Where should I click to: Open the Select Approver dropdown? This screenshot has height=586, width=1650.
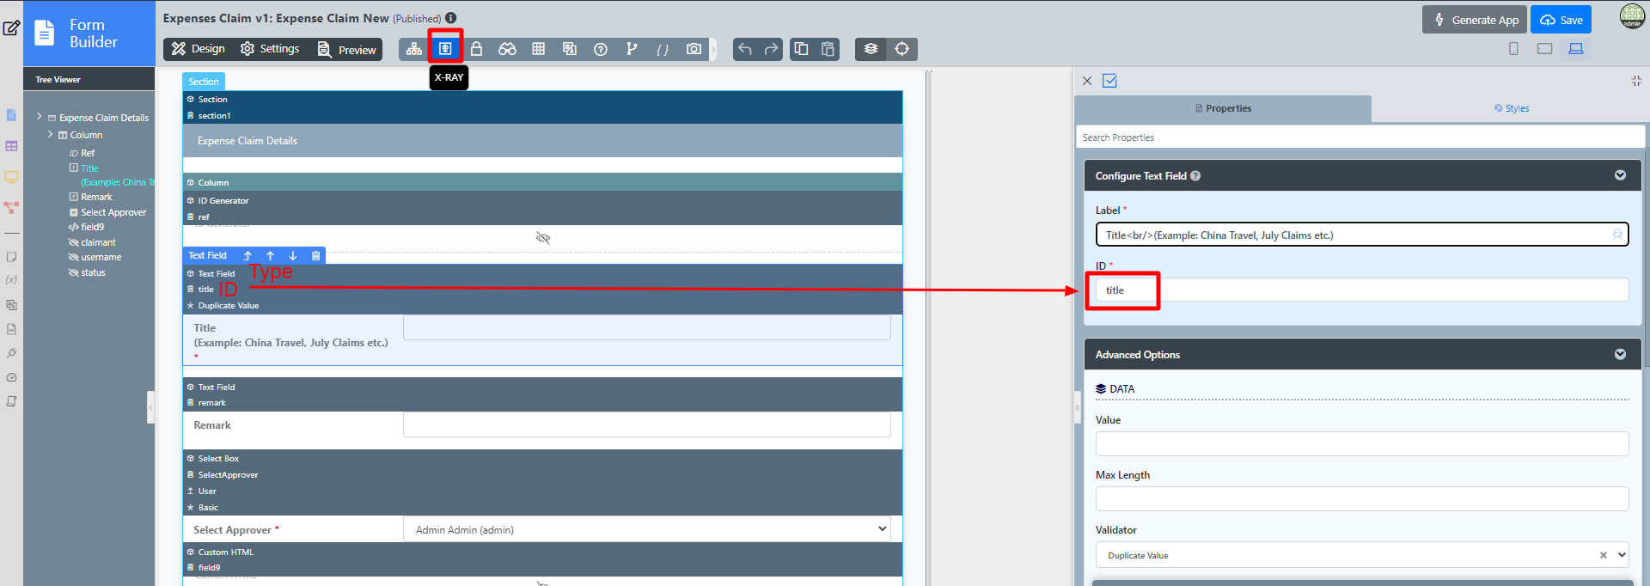pos(647,529)
